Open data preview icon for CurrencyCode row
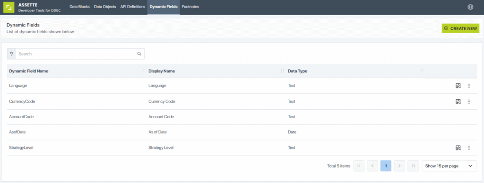484x183 pixels. pyautogui.click(x=458, y=101)
